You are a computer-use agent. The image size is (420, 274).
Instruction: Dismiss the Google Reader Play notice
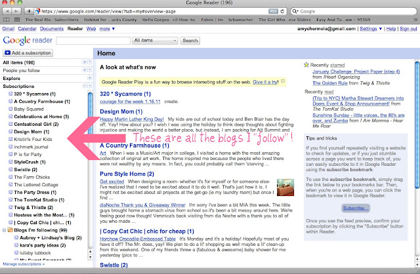(283, 81)
